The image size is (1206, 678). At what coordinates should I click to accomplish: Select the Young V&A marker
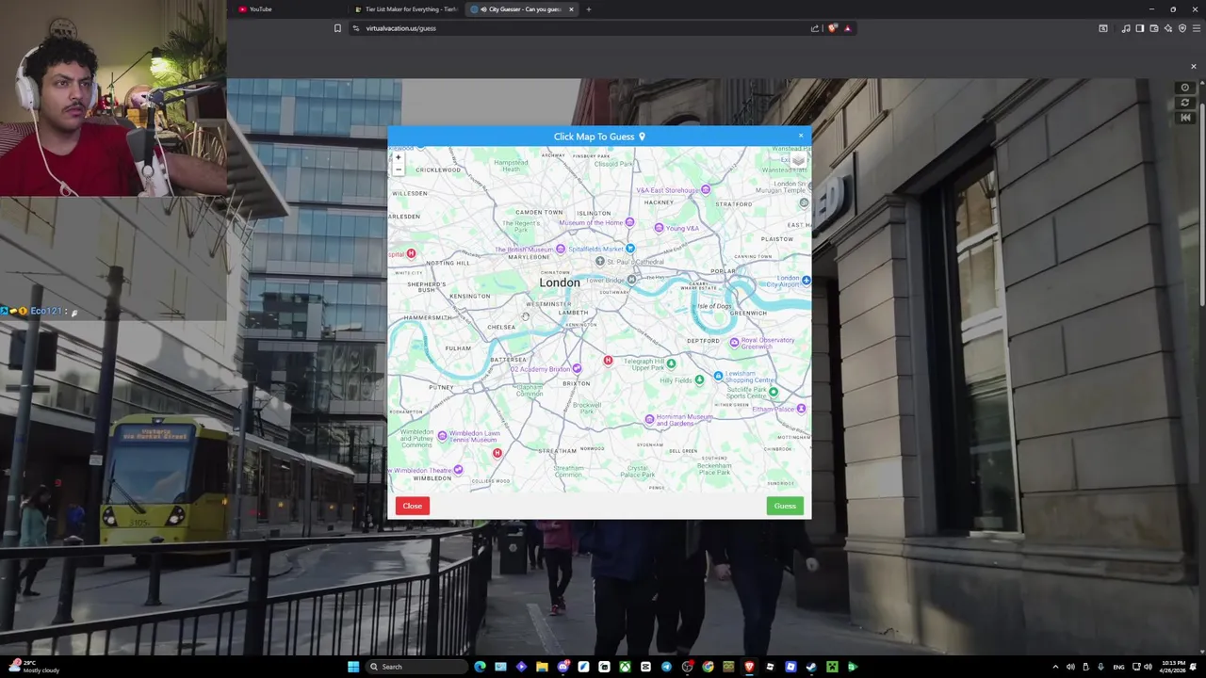click(658, 228)
